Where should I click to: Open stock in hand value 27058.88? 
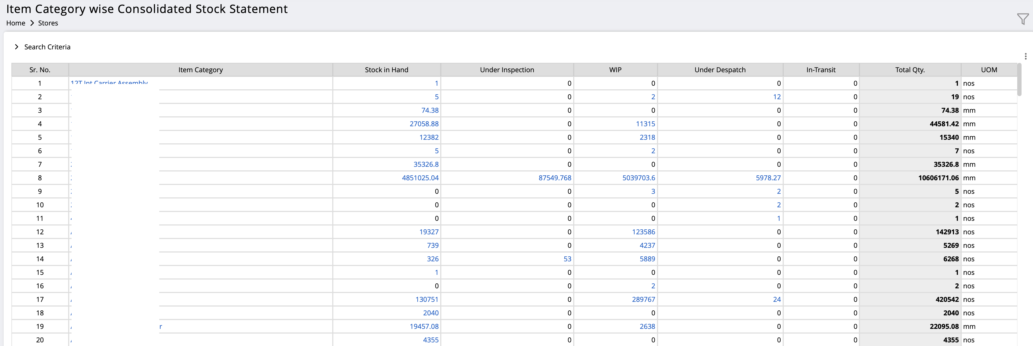(424, 124)
